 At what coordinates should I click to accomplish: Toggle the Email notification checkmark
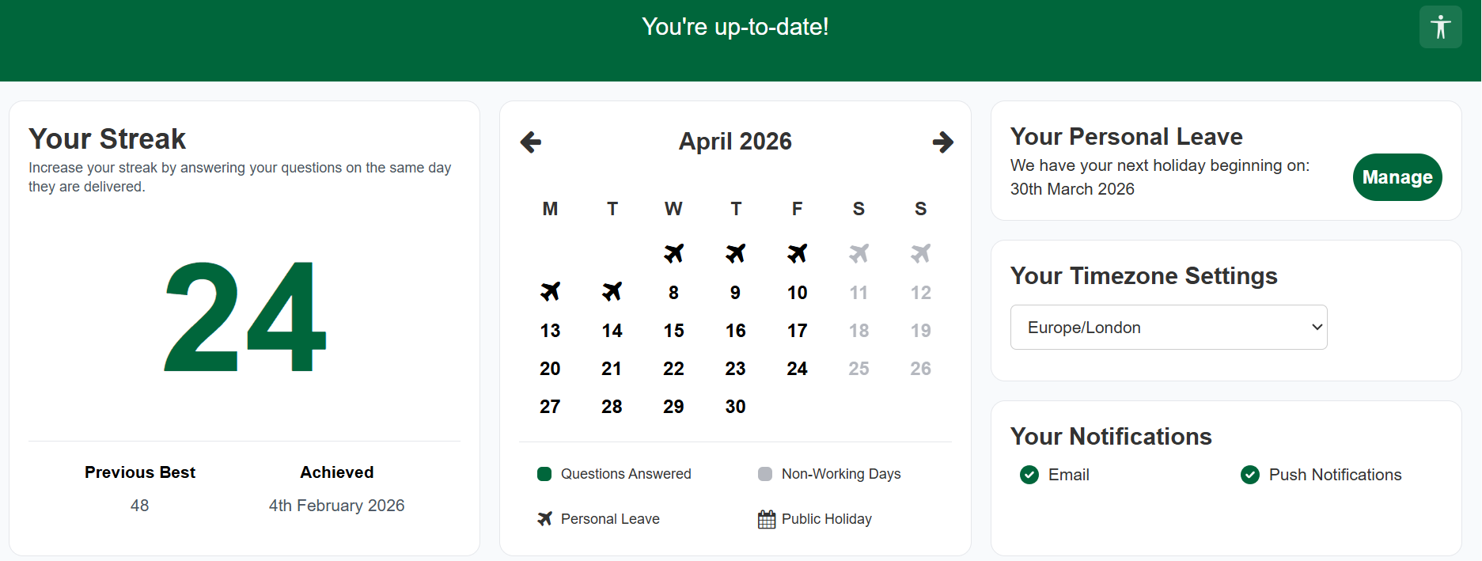pyautogui.click(x=1029, y=475)
